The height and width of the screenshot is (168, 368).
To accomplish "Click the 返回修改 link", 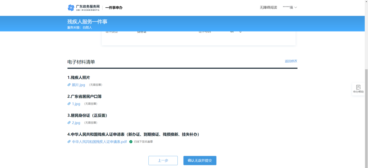I will [291, 61].
